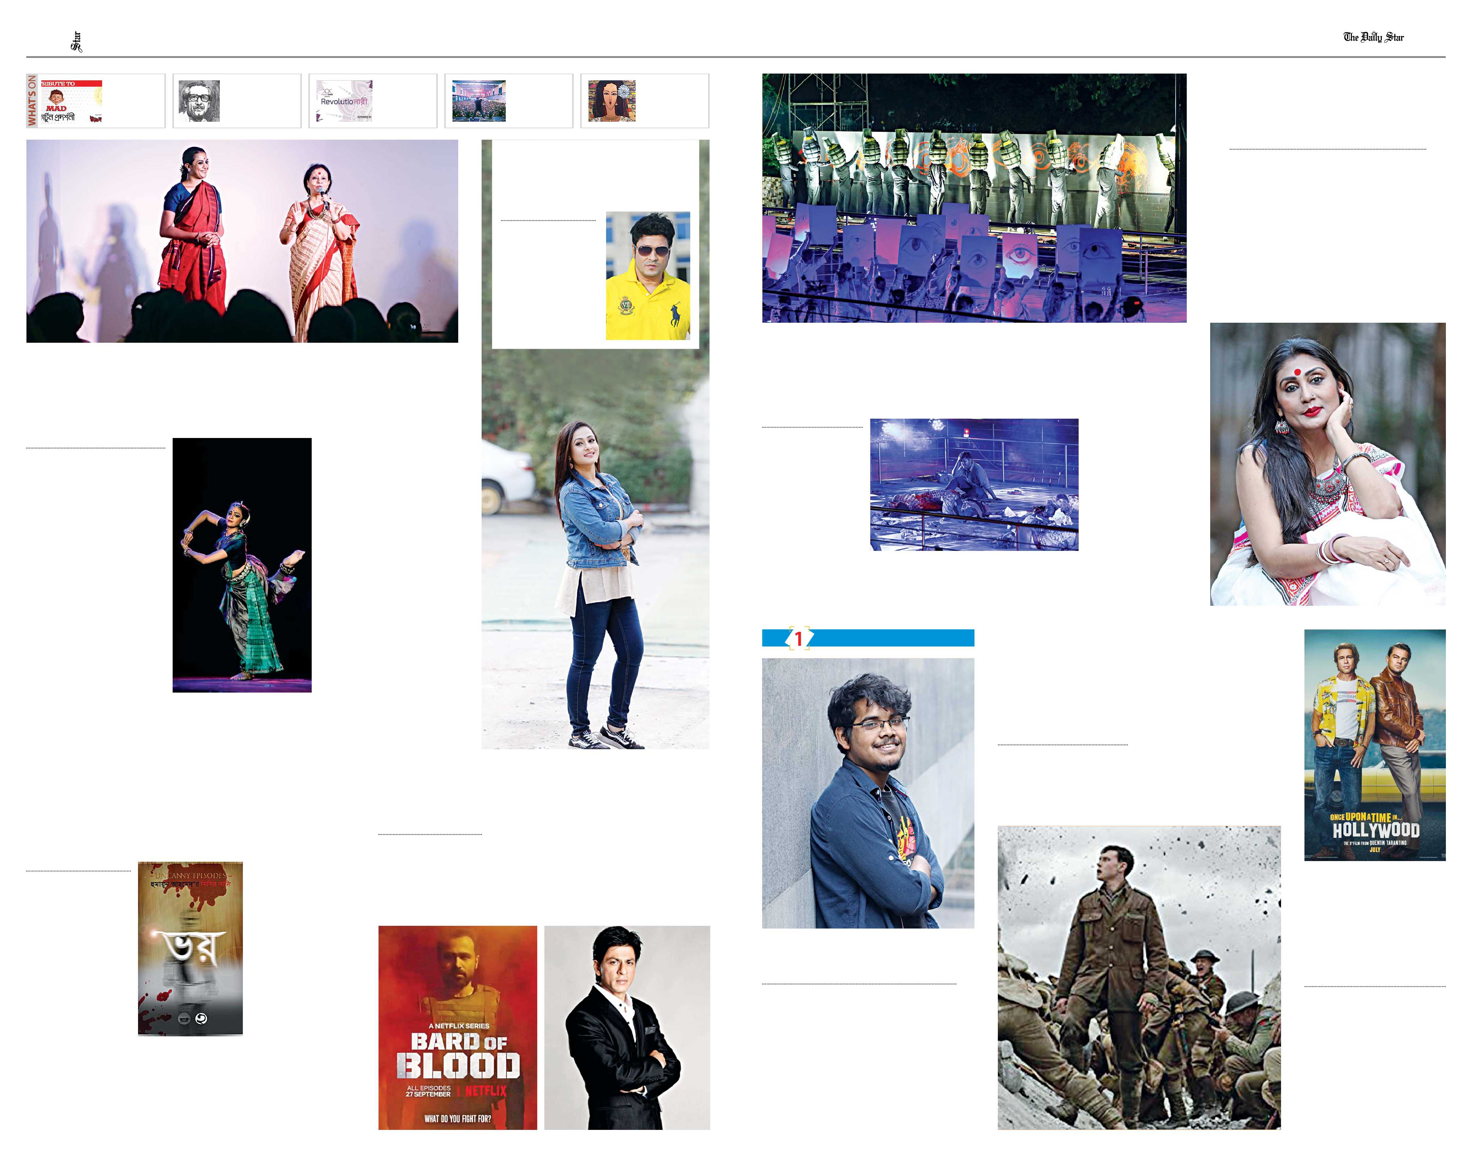Click the Uncanny Episodes horror poster
The width and height of the screenshot is (1472, 1156).
[x=190, y=948]
